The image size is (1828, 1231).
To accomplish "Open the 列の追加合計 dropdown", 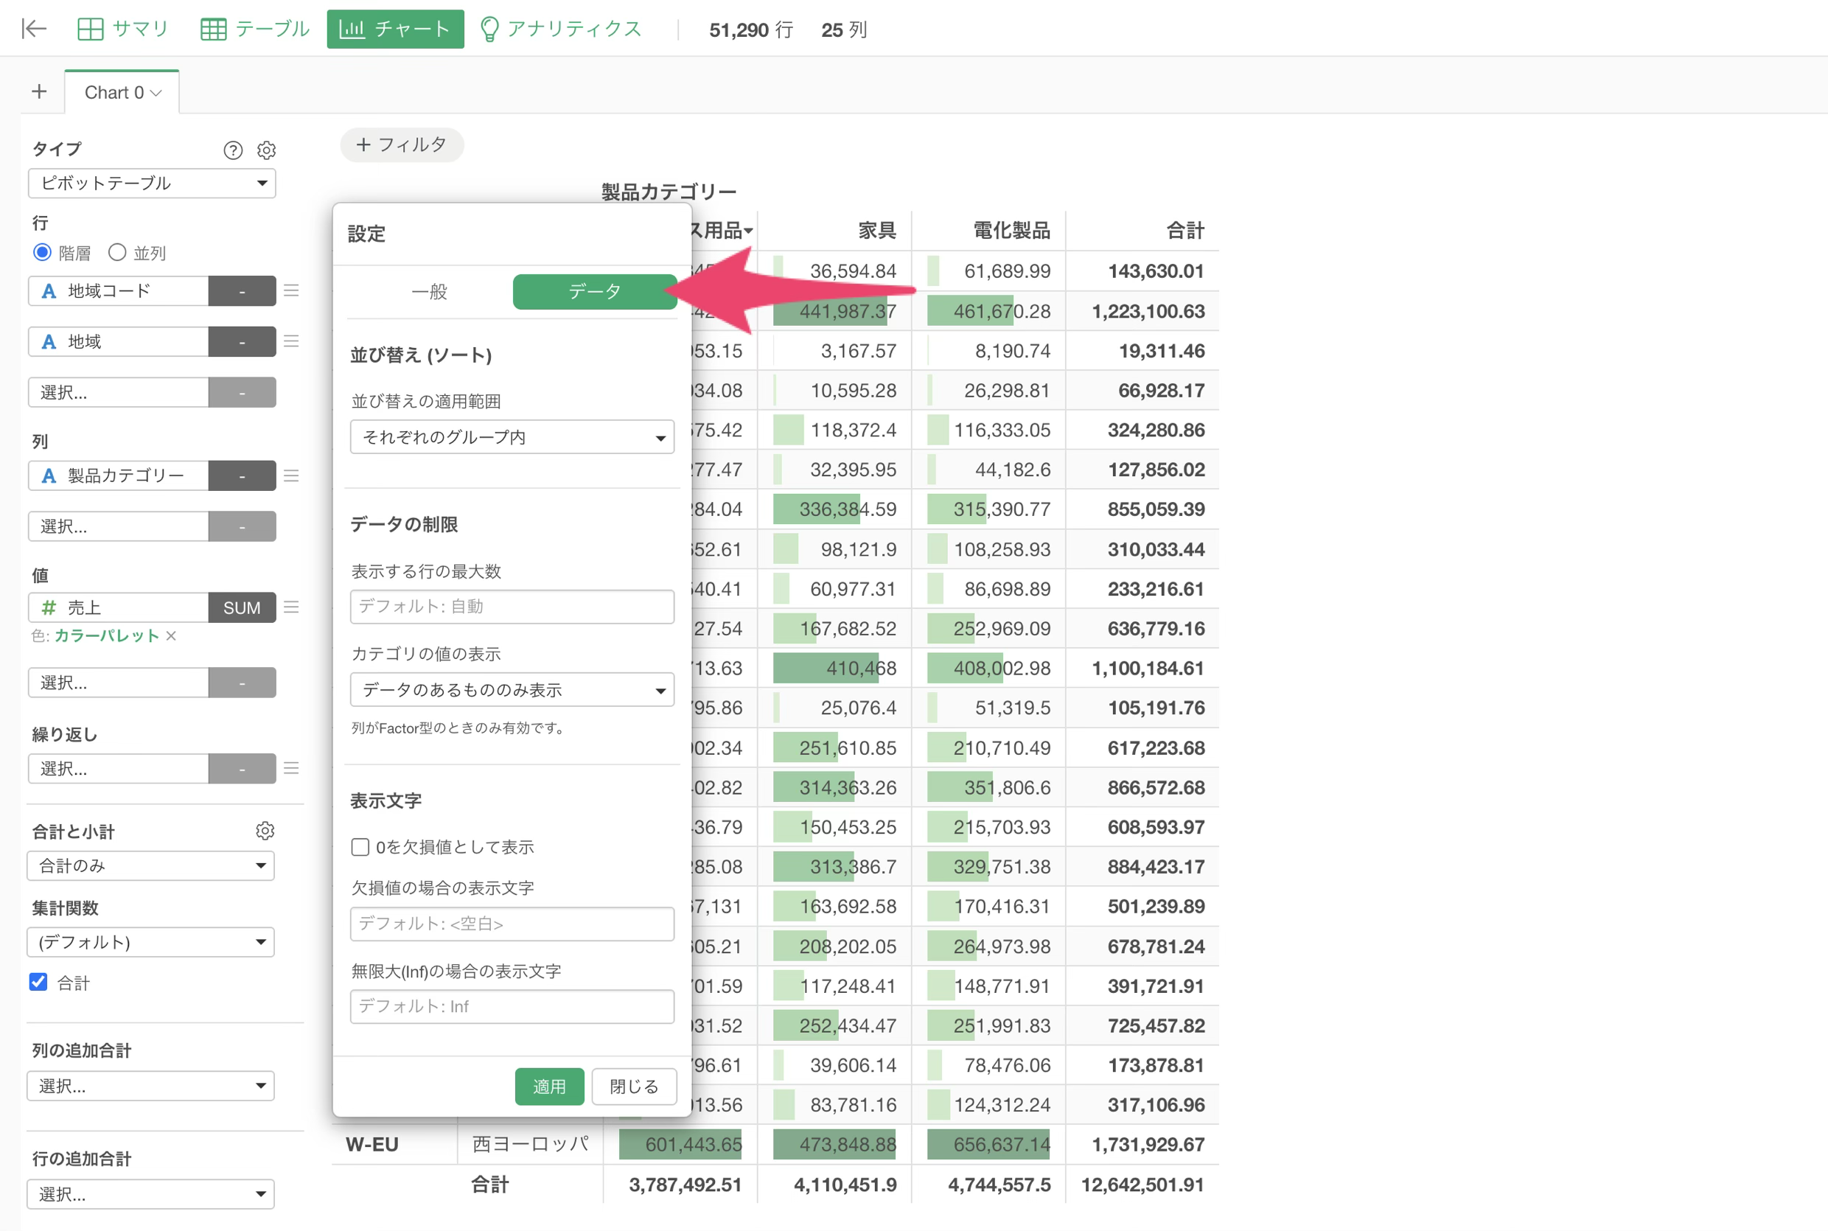I will [150, 1087].
